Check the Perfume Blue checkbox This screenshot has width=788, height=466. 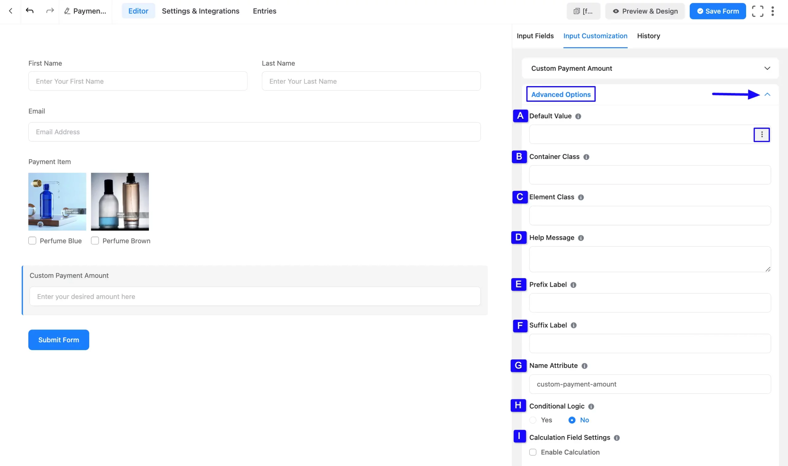tap(32, 241)
